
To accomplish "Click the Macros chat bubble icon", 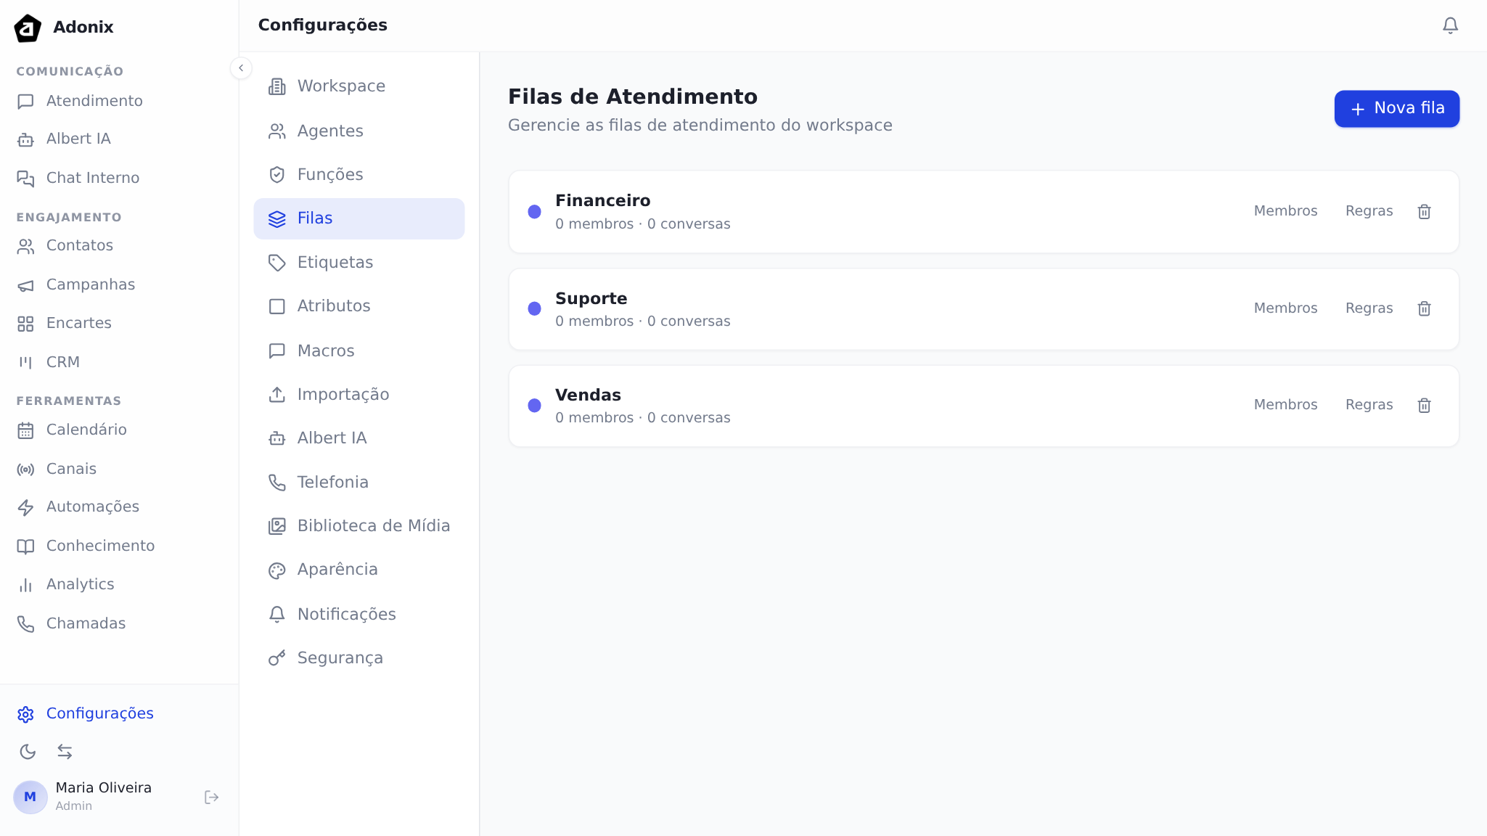I will 277,351.
